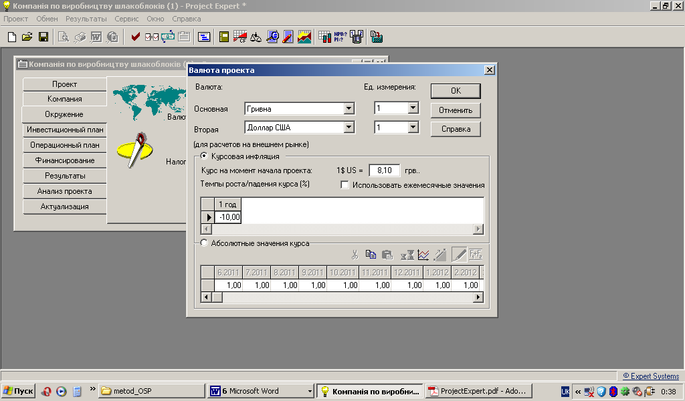Image resolution: width=685 pixels, height=401 pixels.
Task: Expand units dropdown next to Доллар США
Action: point(413,127)
